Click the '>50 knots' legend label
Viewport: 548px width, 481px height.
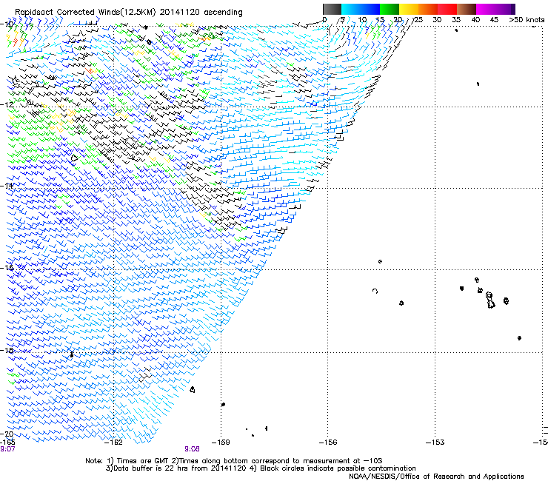(x=527, y=20)
